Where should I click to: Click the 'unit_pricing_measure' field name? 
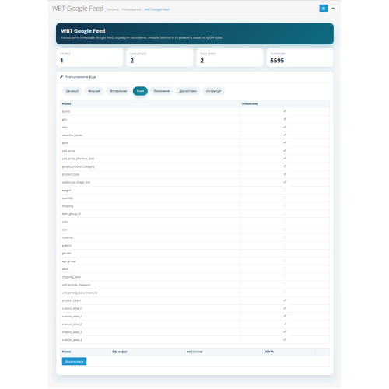(x=76, y=285)
